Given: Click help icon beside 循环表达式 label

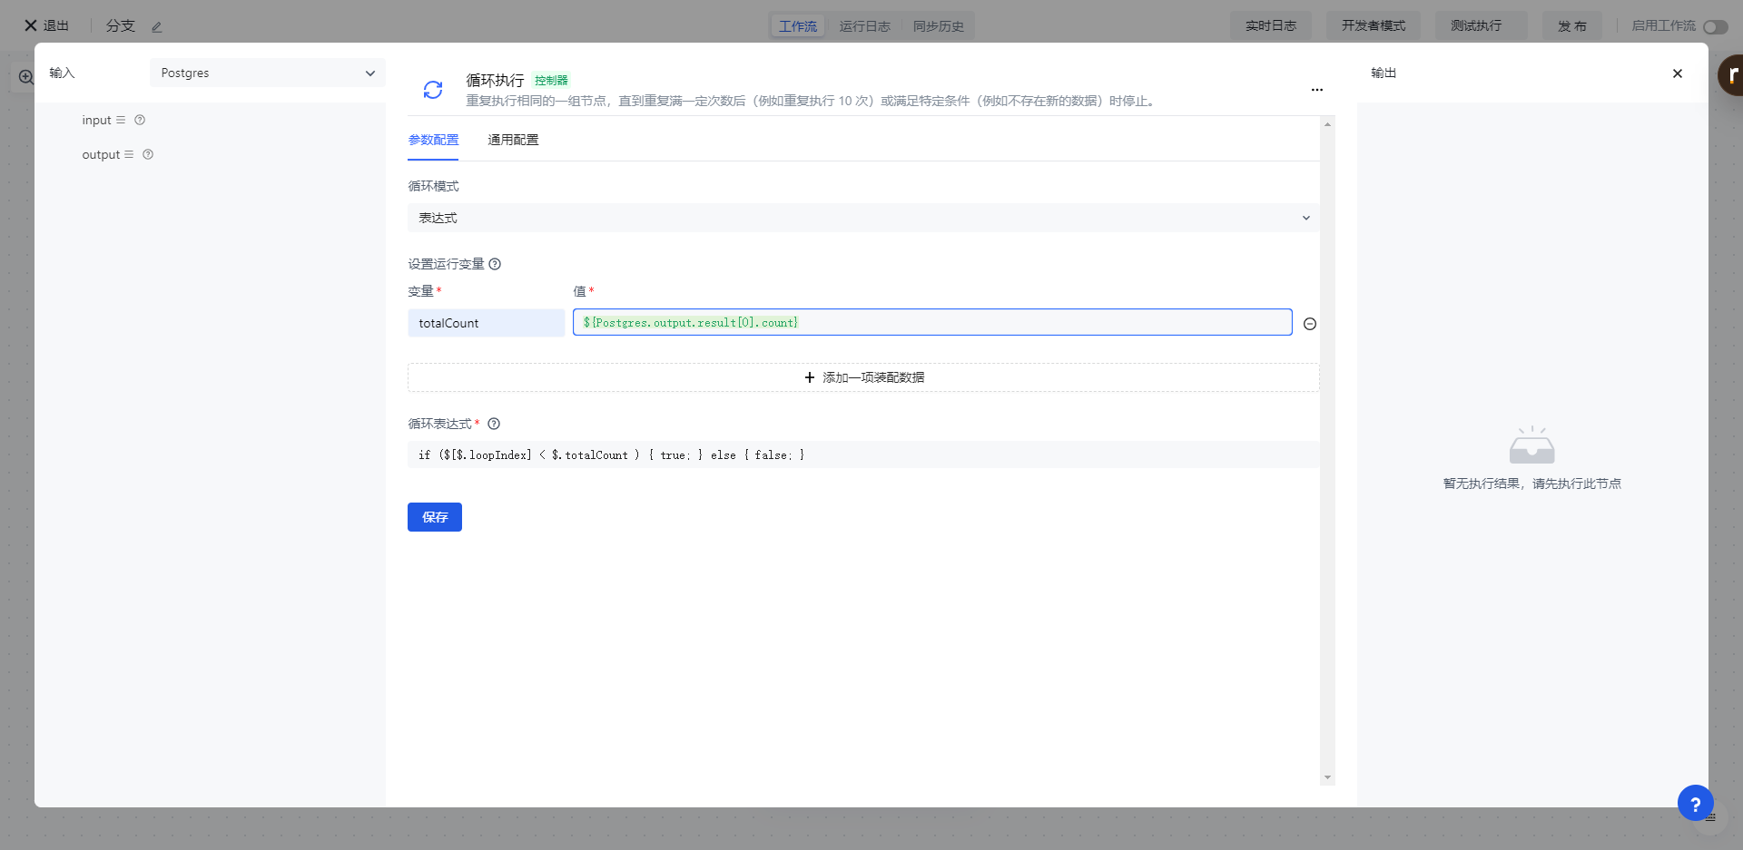Looking at the screenshot, I should [494, 424].
